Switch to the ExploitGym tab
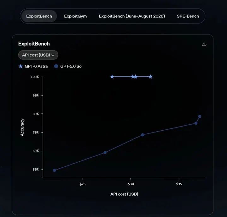Image resolution: width=227 pixels, height=217 pixels. [x=75, y=16]
